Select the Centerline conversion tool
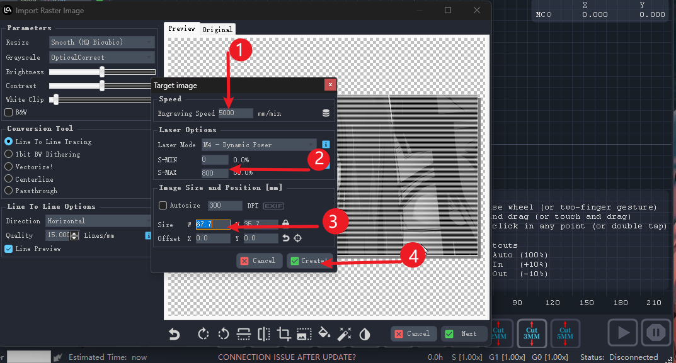 point(9,179)
